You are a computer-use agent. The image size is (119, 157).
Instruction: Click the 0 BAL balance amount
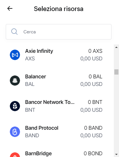[96, 77]
